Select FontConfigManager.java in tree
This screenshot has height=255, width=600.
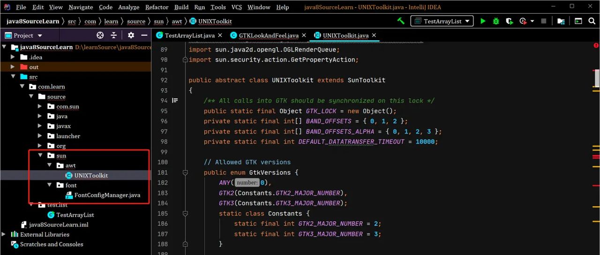[x=107, y=195]
